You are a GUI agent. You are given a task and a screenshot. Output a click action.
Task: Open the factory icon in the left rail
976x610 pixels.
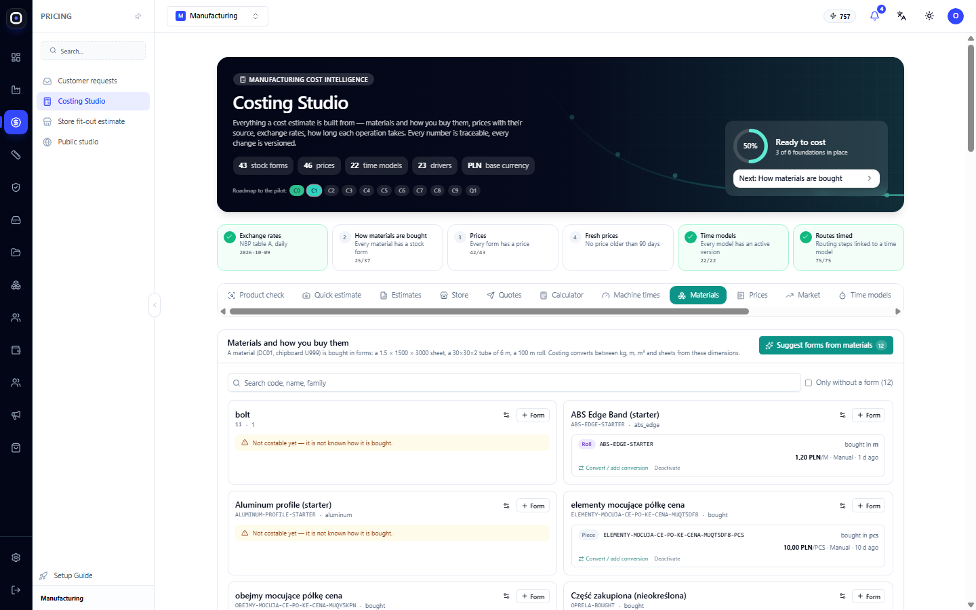16,90
